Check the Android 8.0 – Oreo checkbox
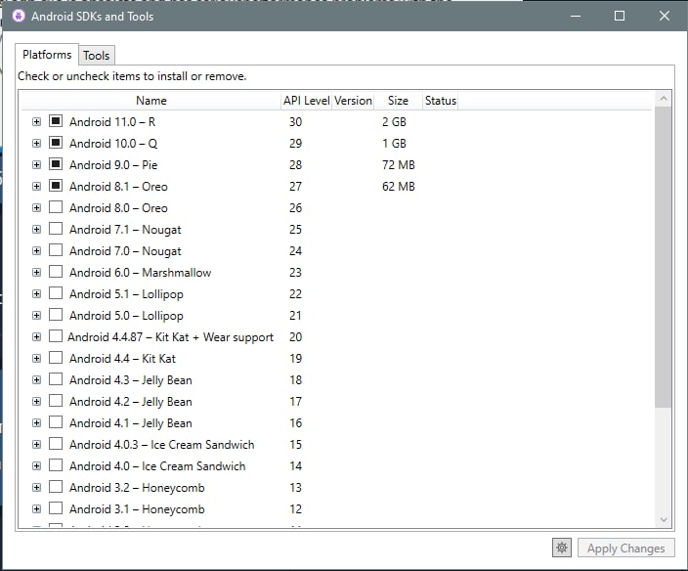The height and width of the screenshot is (571, 688). click(56, 206)
